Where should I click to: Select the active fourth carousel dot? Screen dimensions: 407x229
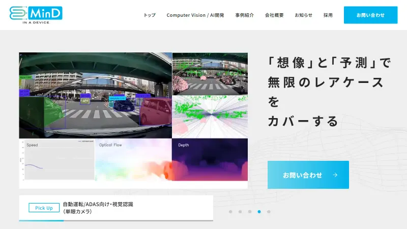click(259, 212)
